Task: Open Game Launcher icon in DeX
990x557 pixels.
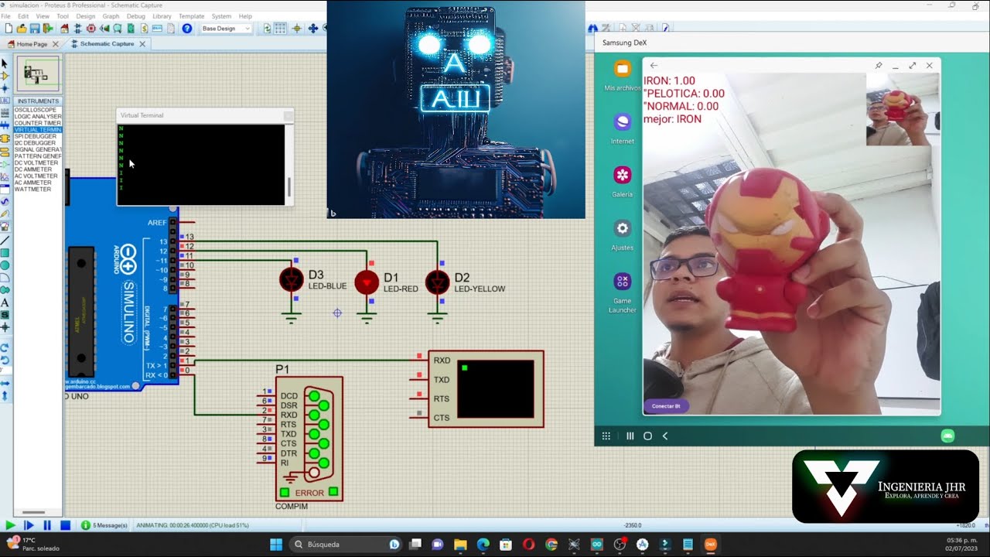Action: (623, 282)
